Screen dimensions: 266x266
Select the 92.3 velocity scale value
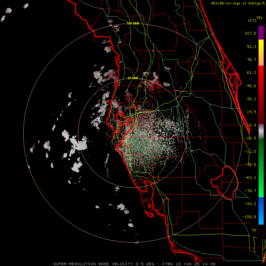coord(252,46)
